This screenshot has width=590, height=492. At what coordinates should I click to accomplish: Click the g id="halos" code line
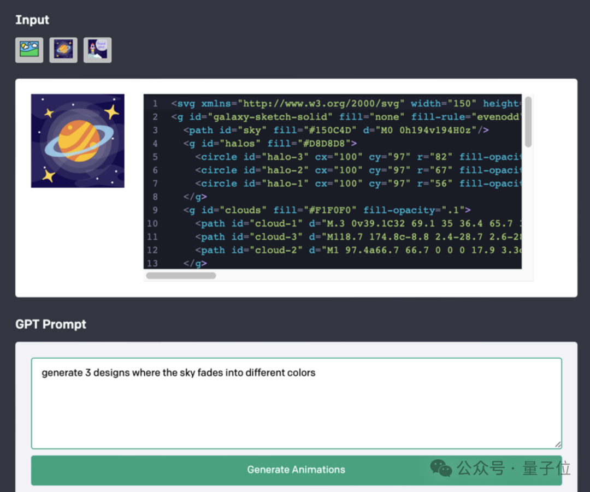click(270, 144)
